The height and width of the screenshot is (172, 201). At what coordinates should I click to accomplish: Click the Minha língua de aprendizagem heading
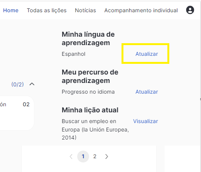[88, 39]
